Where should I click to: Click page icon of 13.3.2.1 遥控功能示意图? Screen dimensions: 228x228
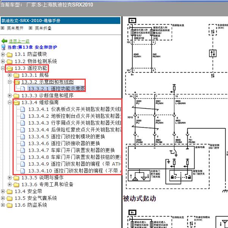(23, 89)
